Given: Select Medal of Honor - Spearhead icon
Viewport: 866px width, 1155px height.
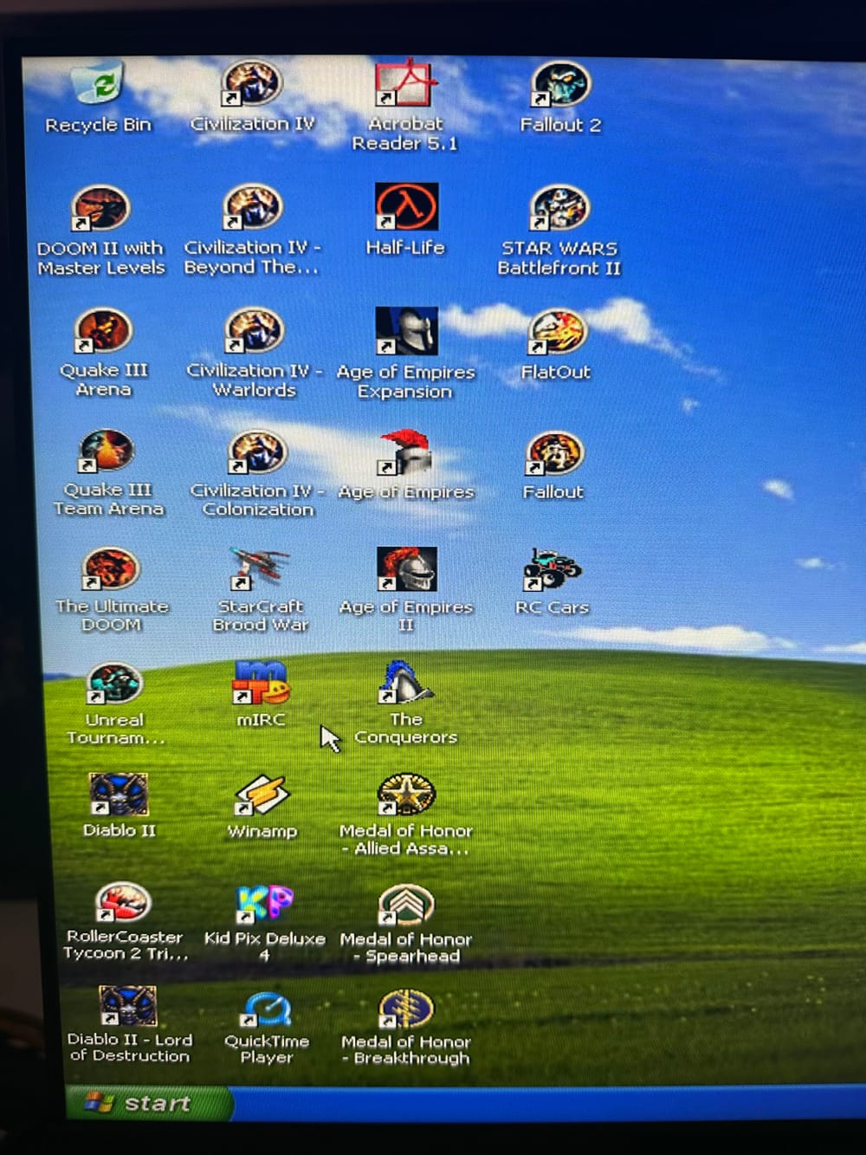Looking at the screenshot, I should (x=406, y=905).
